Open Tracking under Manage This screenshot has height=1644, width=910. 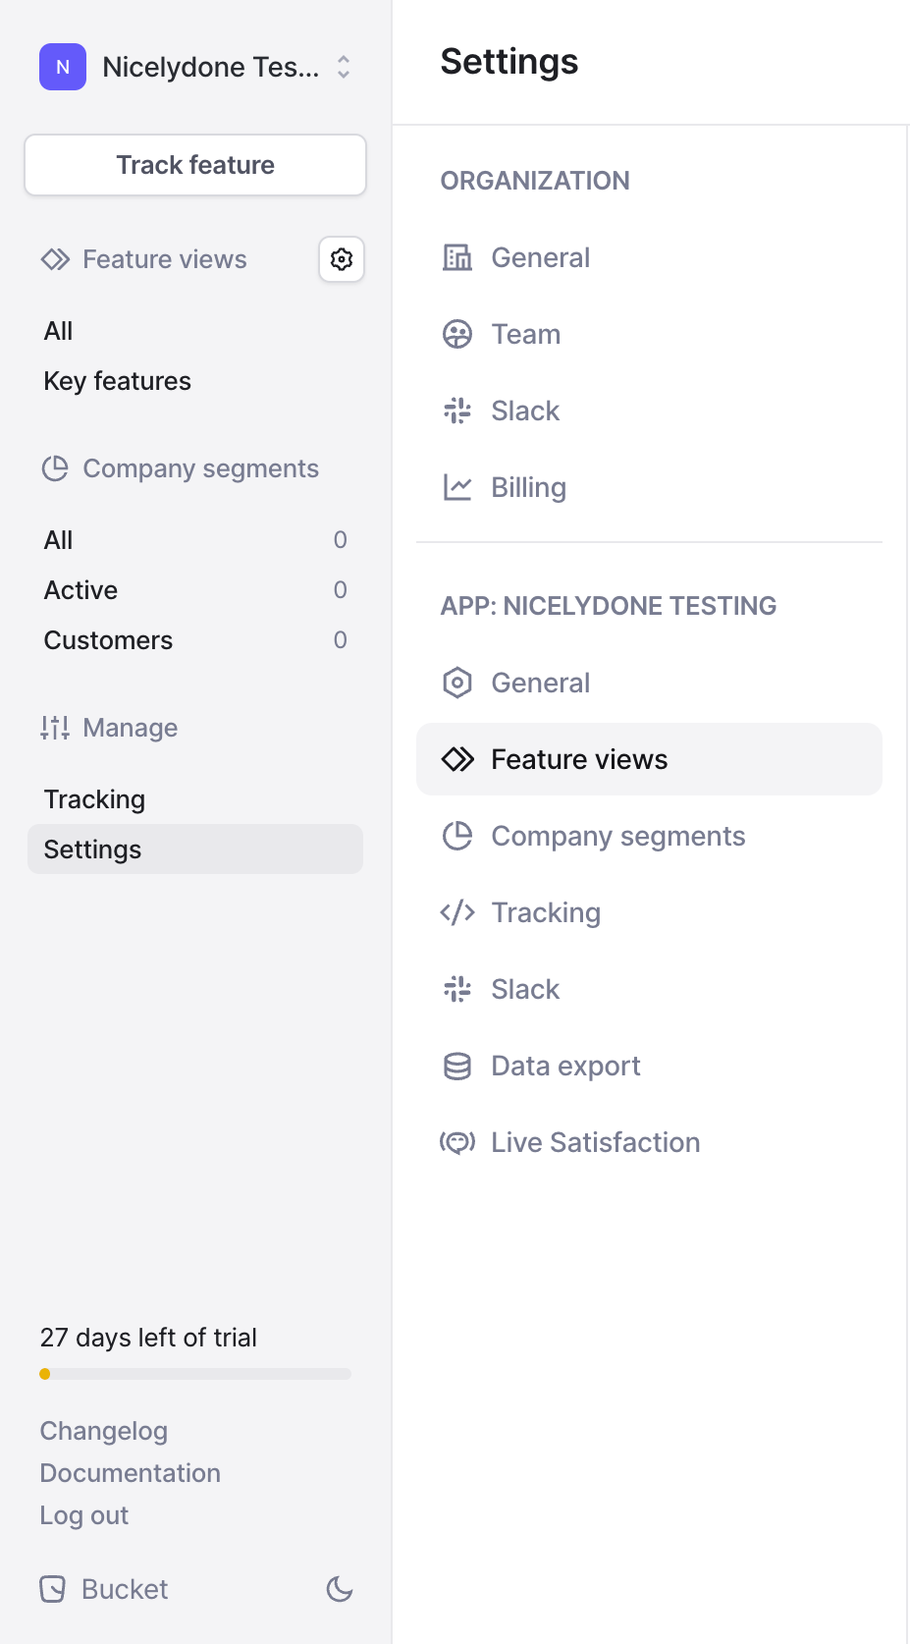tap(195, 799)
